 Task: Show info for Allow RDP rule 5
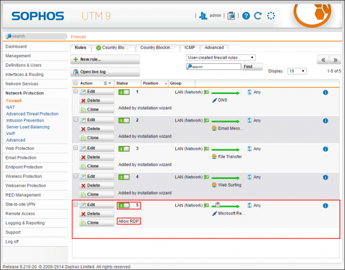point(326,206)
